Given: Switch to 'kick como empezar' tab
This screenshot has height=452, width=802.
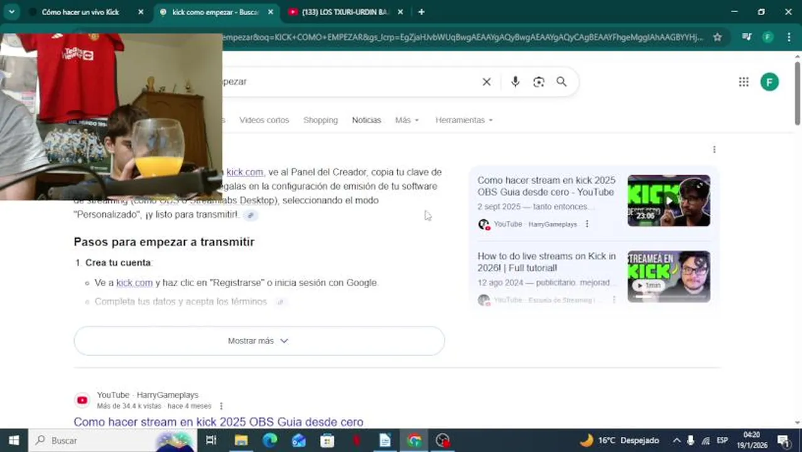Looking at the screenshot, I should tap(215, 12).
